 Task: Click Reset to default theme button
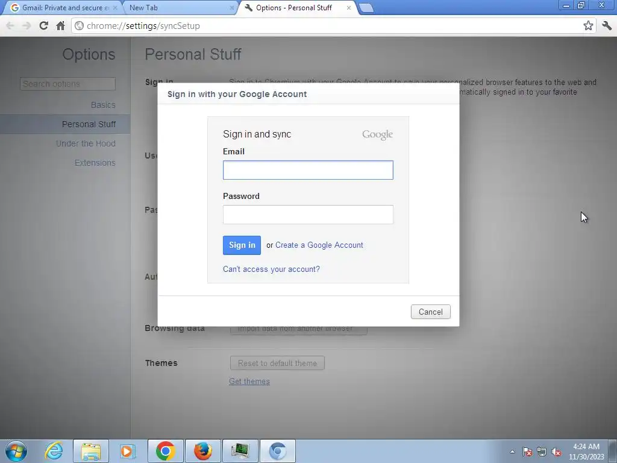[277, 363]
